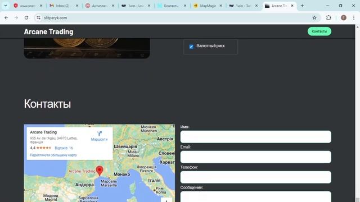
Task: Close the Inbox (2) tab
Action: tap(77, 6)
